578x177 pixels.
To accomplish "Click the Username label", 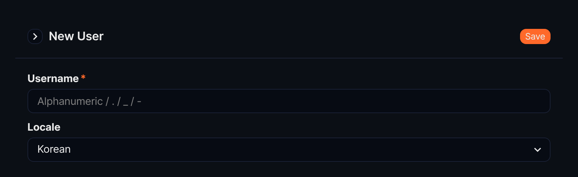I will (53, 78).
